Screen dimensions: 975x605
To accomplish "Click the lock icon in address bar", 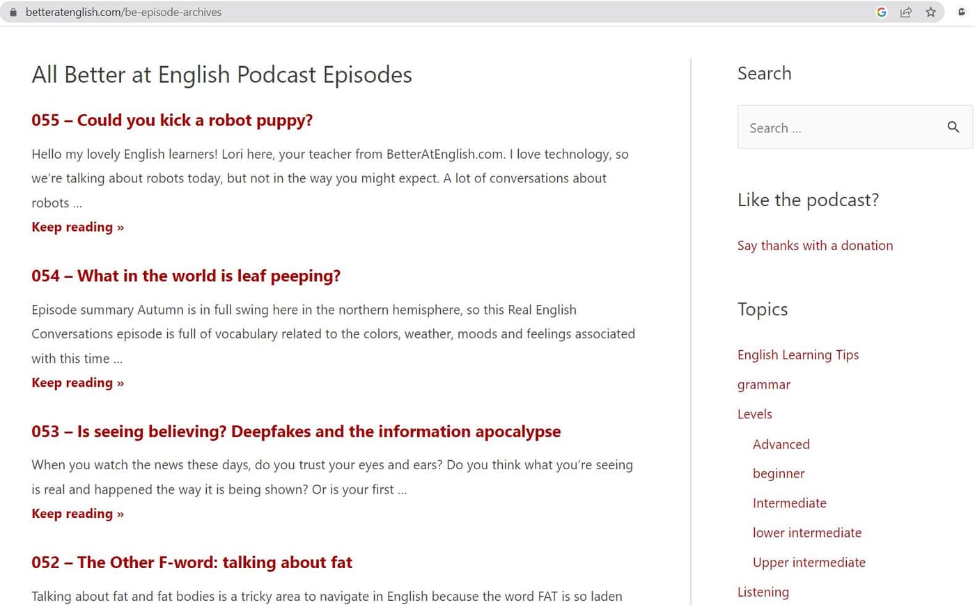I will (13, 12).
